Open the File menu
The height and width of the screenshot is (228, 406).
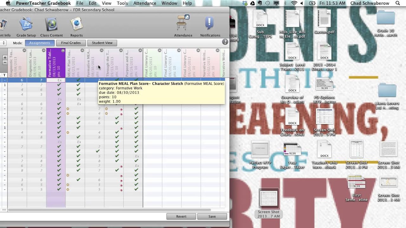click(80, 3)
